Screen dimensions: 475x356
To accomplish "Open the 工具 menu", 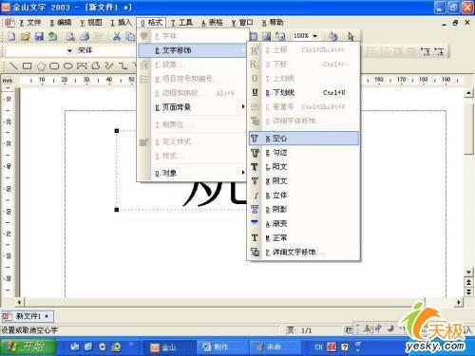I will [181, 23].
